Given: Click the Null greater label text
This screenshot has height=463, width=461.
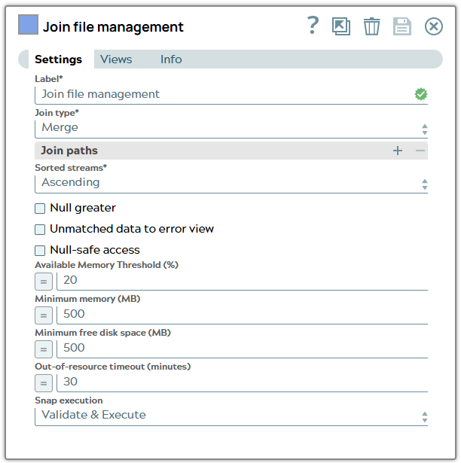Looking at the screenshot, I should point(83,208).
